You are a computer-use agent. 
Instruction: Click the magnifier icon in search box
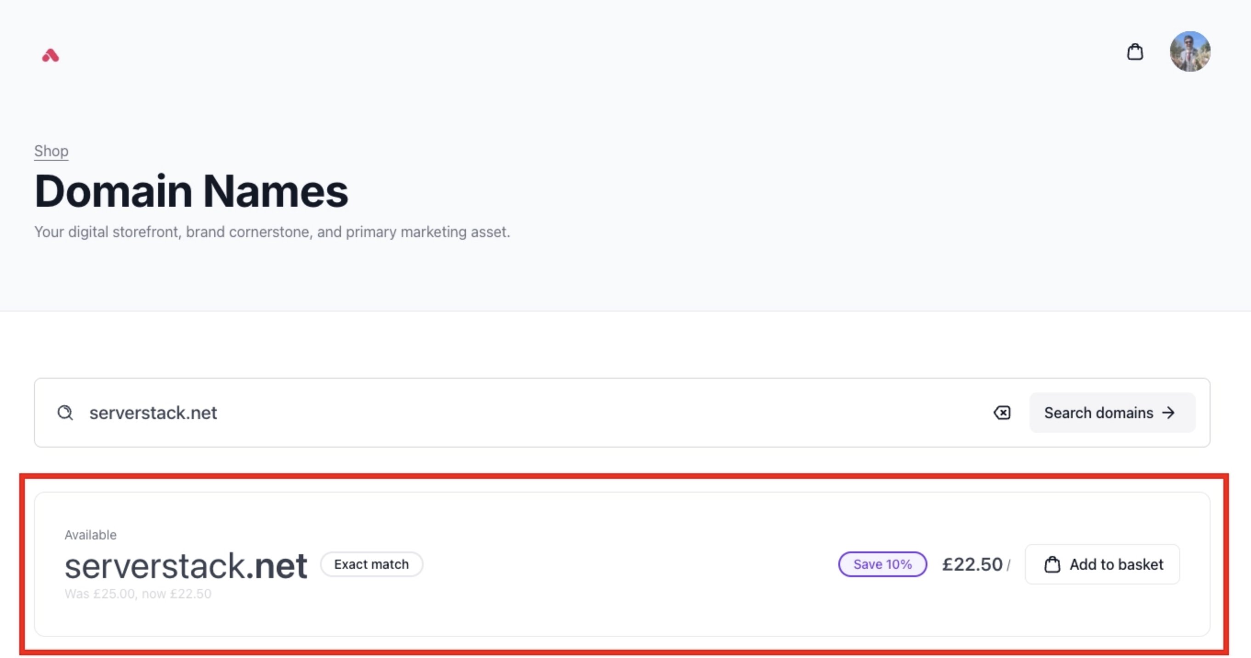pyautogui.click(x=65, y=413)
